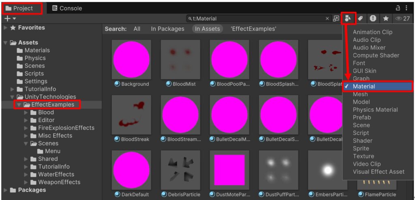Save search with the star icon

[386, 18]
